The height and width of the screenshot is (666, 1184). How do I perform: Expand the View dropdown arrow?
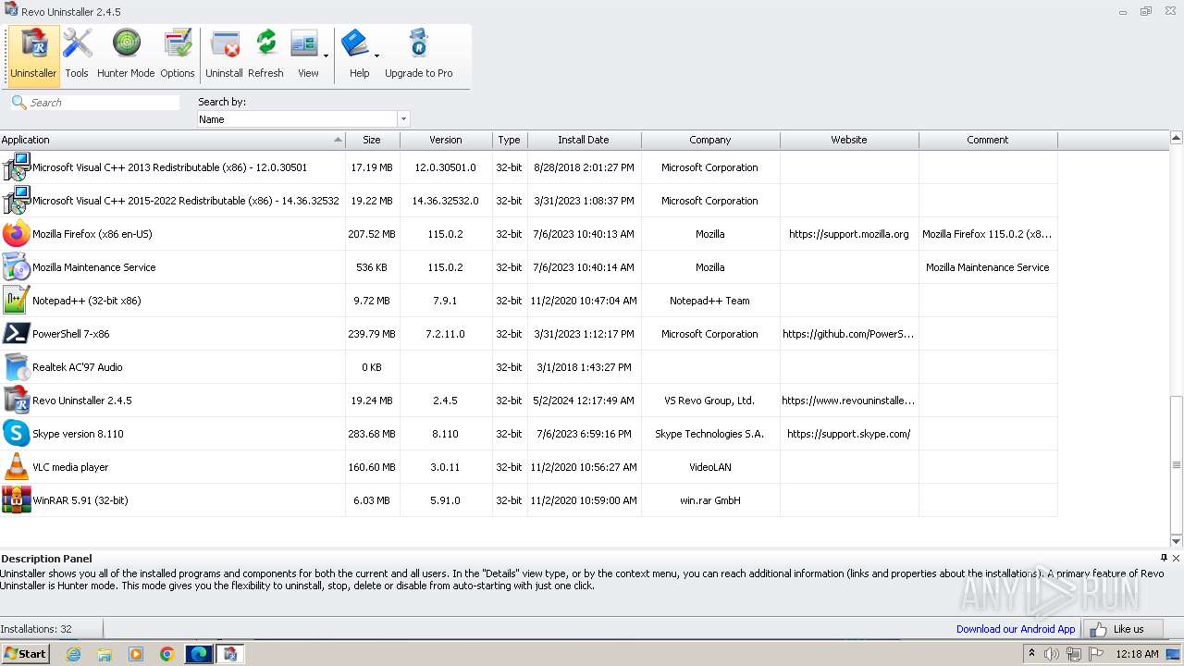tap(326, 56)
